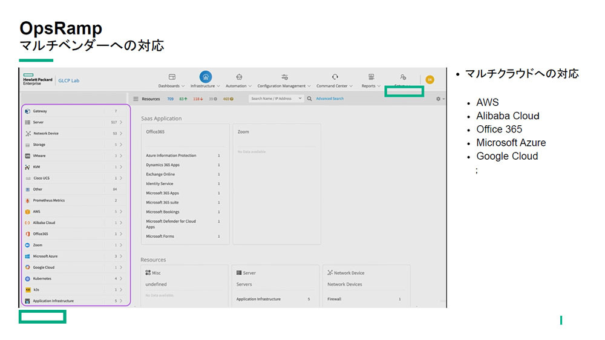The width and height of the screenshot is (605, 340).
Task: Click the Firewall row in Network Device card
Action: [x=364, y=299]
